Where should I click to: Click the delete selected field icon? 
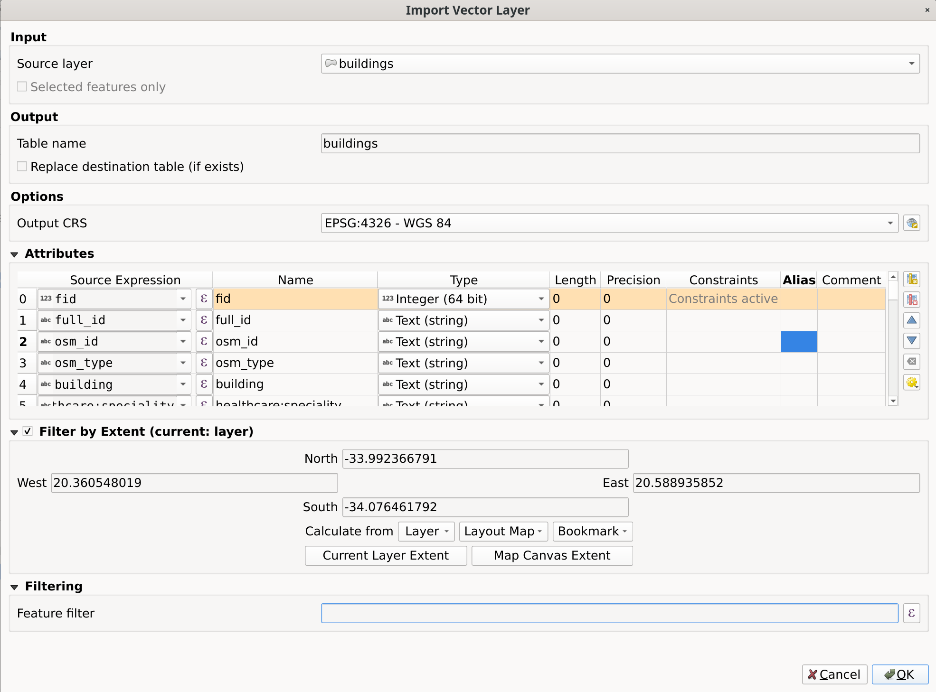(x=911, y=300)
